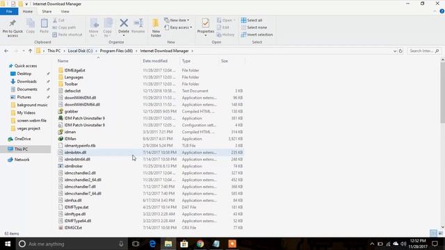
Task: Click Select none
Action: tap(254, 28)
